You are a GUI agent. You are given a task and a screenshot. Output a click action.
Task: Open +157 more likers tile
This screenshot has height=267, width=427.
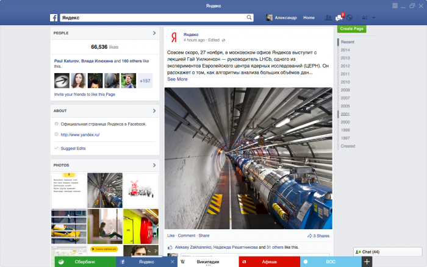pyautogui.click(x=145, y=80)
